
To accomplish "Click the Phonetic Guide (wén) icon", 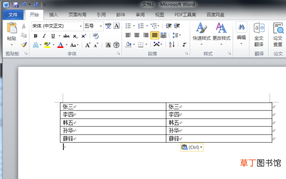I will tap(108, 26).
